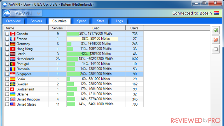
Task: Tick the Latvia checkbox
Action: pyautogui.click(x=7, y=54)
